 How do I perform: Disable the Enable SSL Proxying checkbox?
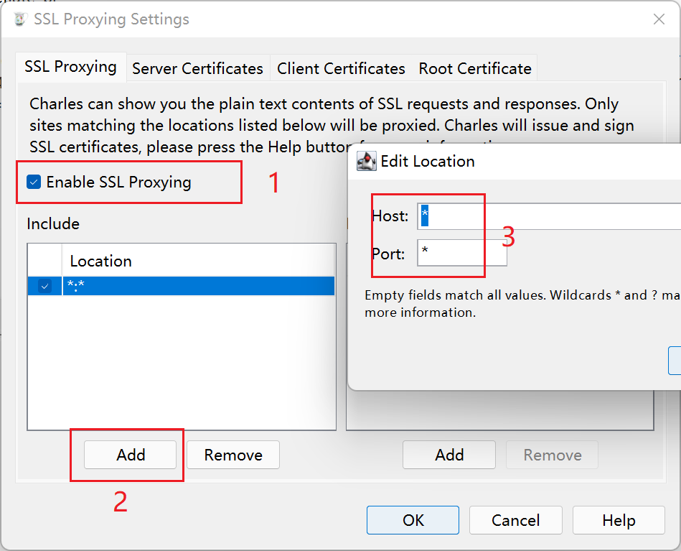34,182
